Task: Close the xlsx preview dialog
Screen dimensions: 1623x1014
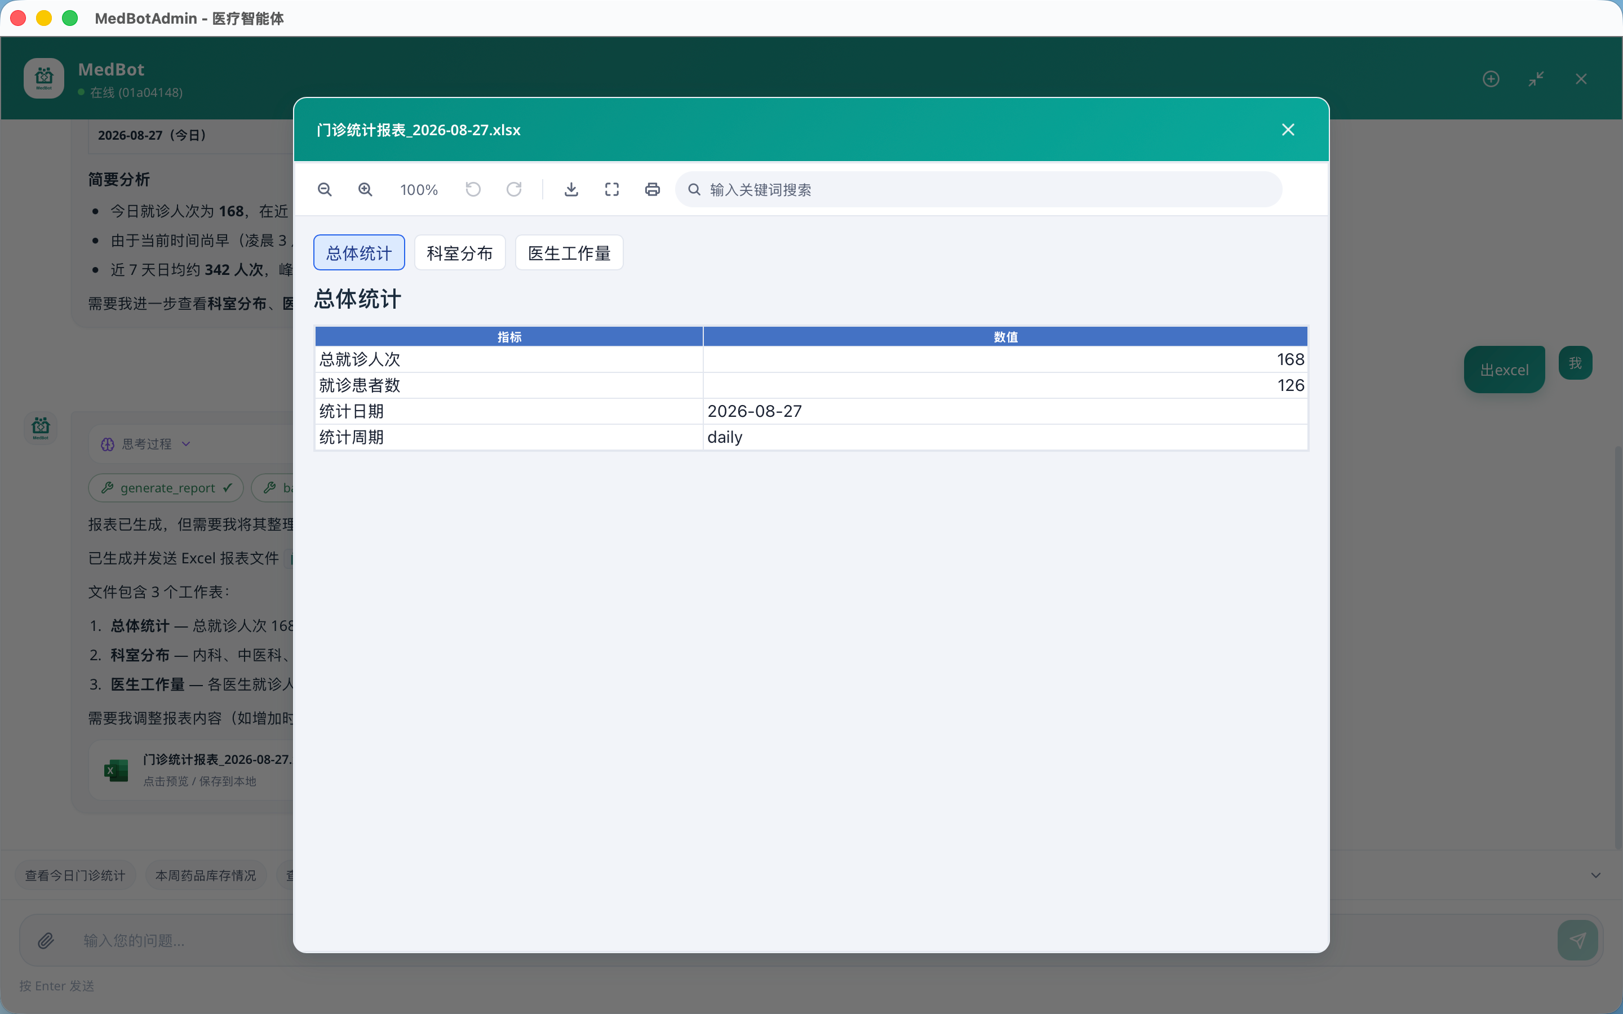Action: click(1288, 130)
